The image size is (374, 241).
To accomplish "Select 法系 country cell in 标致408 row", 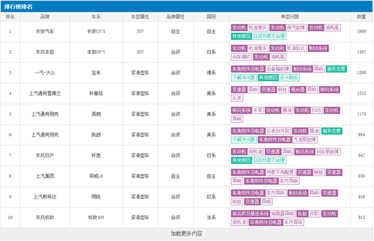I will pos(212,218).
